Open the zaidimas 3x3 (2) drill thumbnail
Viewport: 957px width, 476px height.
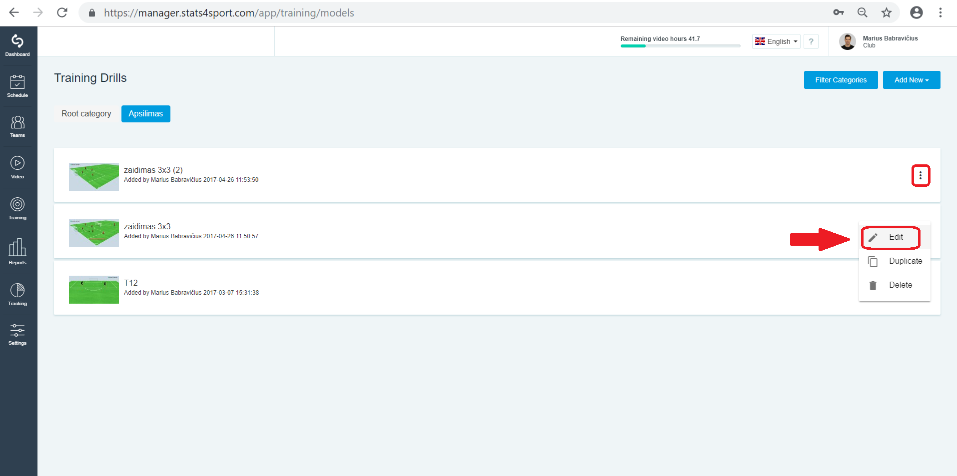point(94,177)
